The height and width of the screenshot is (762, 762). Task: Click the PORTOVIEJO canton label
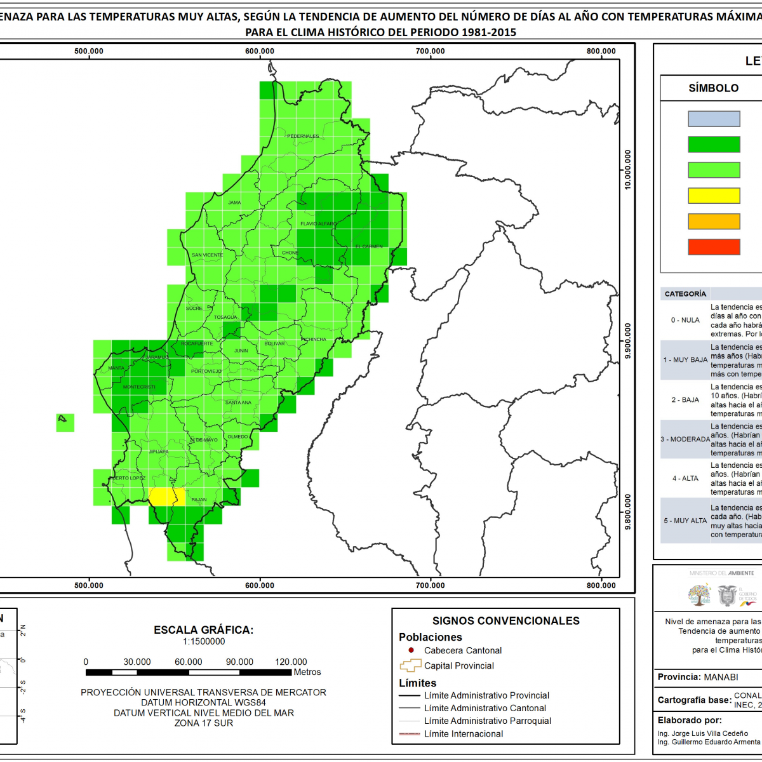pyautogui.click(x=206, y=371)
